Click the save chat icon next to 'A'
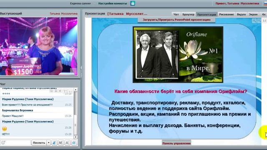267x150 pixels. 74,142
